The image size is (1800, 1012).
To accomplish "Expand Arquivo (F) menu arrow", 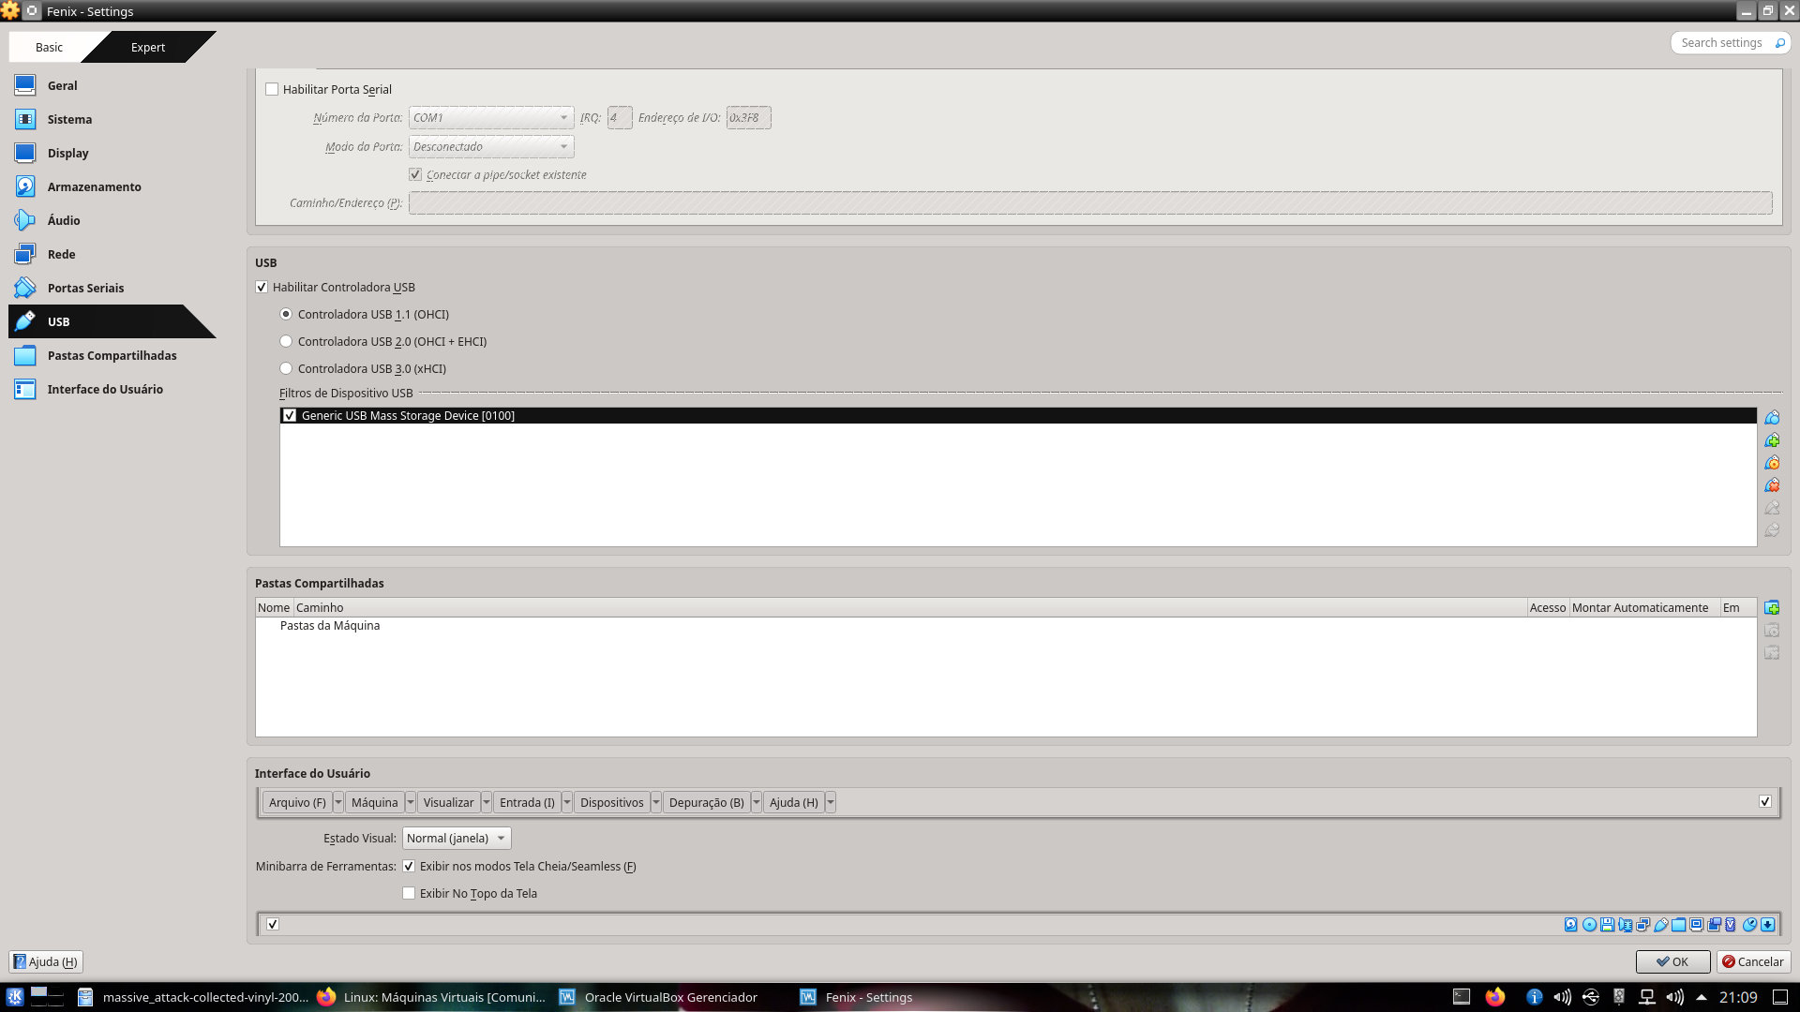I will coord(338,802).
